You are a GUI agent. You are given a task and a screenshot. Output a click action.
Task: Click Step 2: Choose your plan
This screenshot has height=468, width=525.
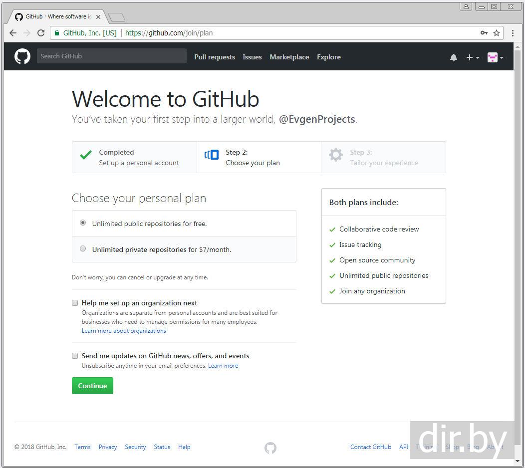259,157
